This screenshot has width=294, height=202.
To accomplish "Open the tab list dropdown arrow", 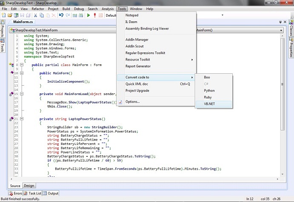I will [280, 22].
